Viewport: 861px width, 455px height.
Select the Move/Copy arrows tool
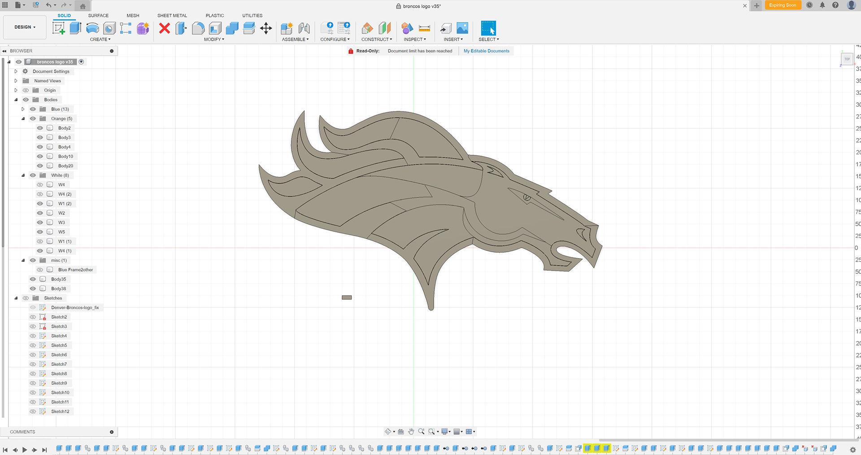coord(266,28)
